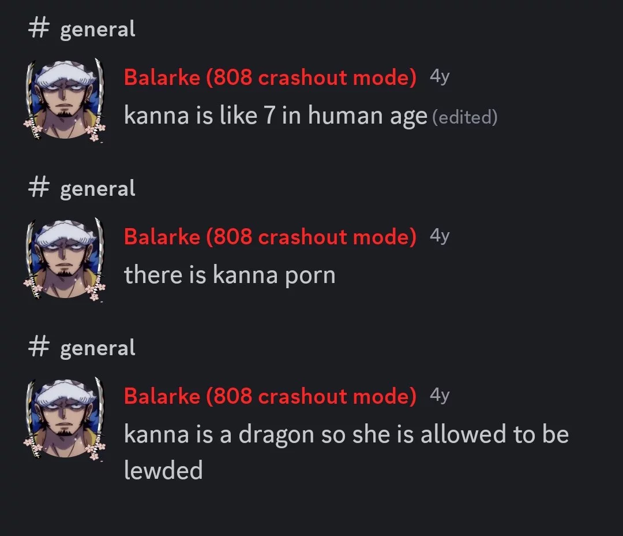
Task: Click the hash icon of the third result
Action: tap(39, 347)
